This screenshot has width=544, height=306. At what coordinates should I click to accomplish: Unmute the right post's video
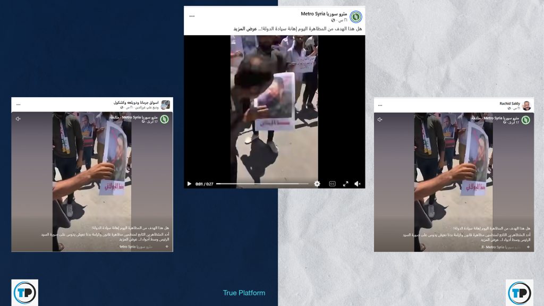tap(380, 120)
